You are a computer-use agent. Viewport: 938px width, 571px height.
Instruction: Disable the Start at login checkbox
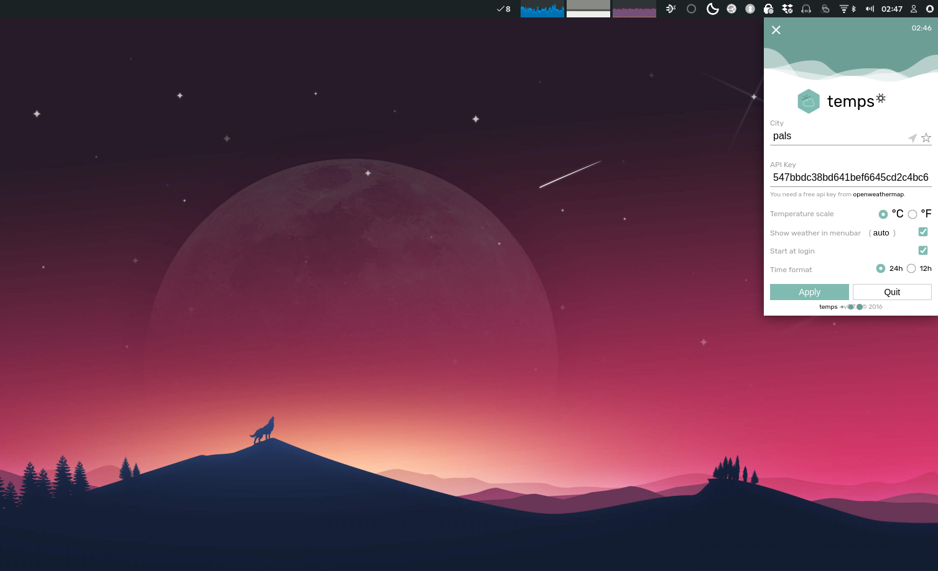tap(923, 250)
